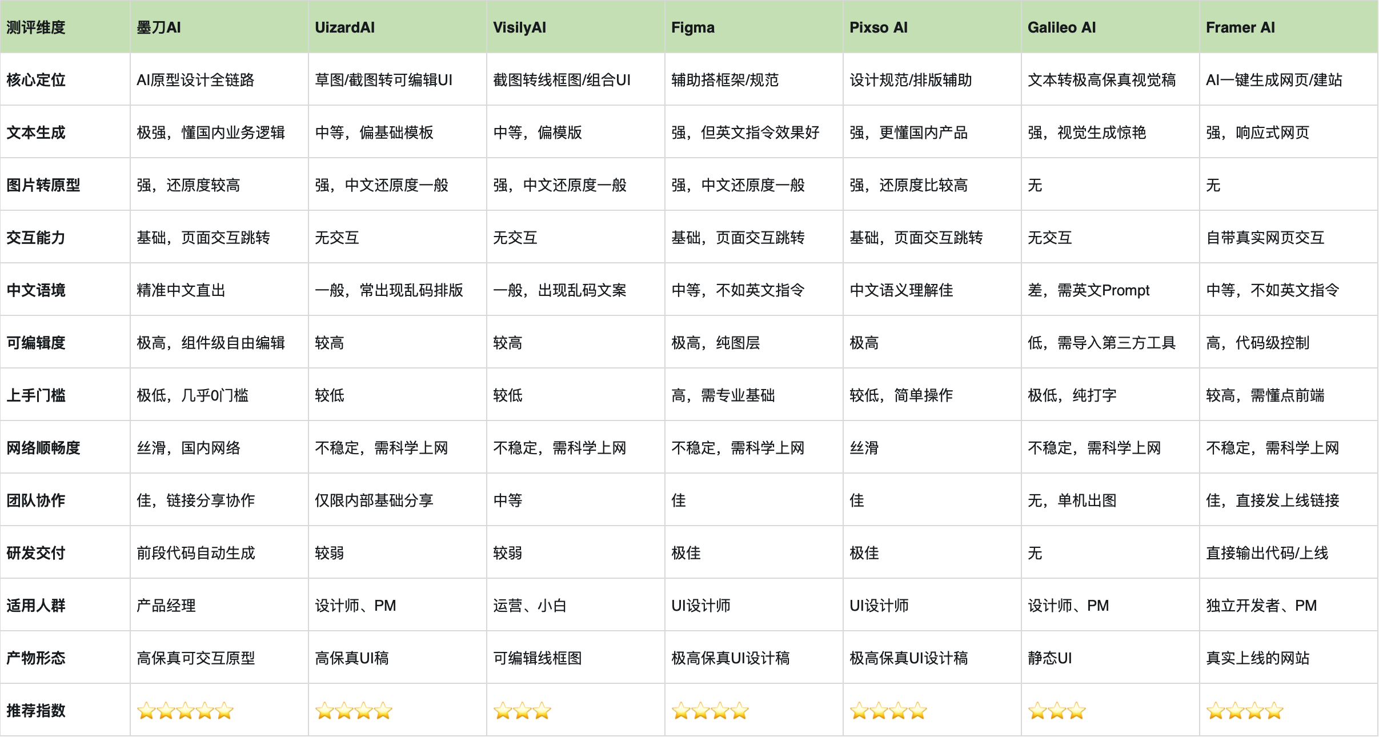This screenshot has width=1379, height=737.
Task: Click the Figma star rating cell
Action: tap(710, 711)
